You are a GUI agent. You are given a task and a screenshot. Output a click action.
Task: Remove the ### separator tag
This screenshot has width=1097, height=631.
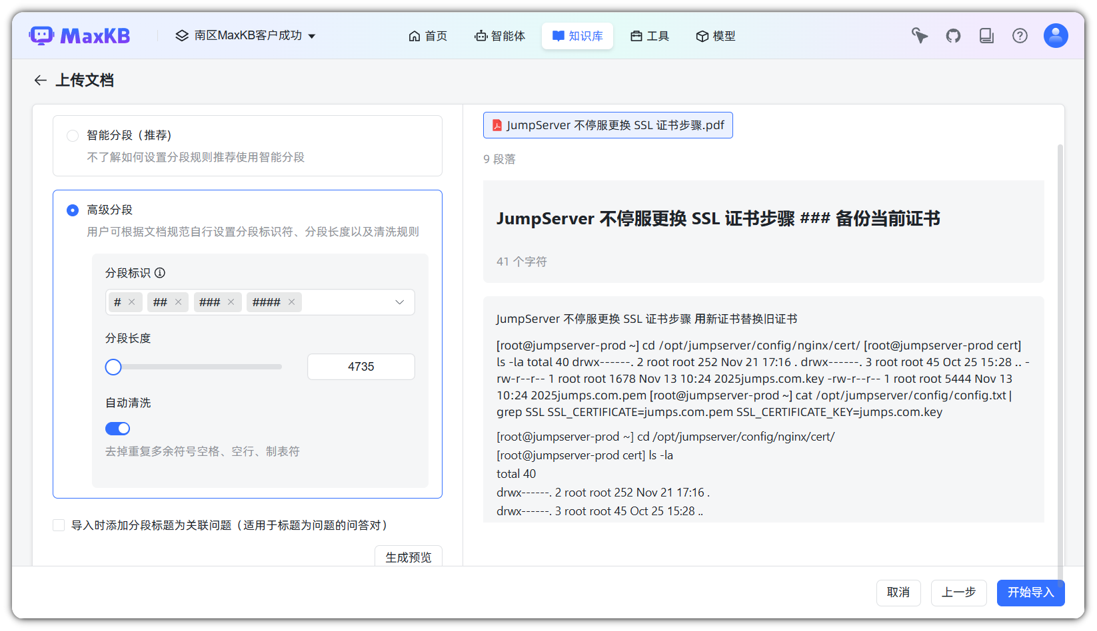pos(231,302)
